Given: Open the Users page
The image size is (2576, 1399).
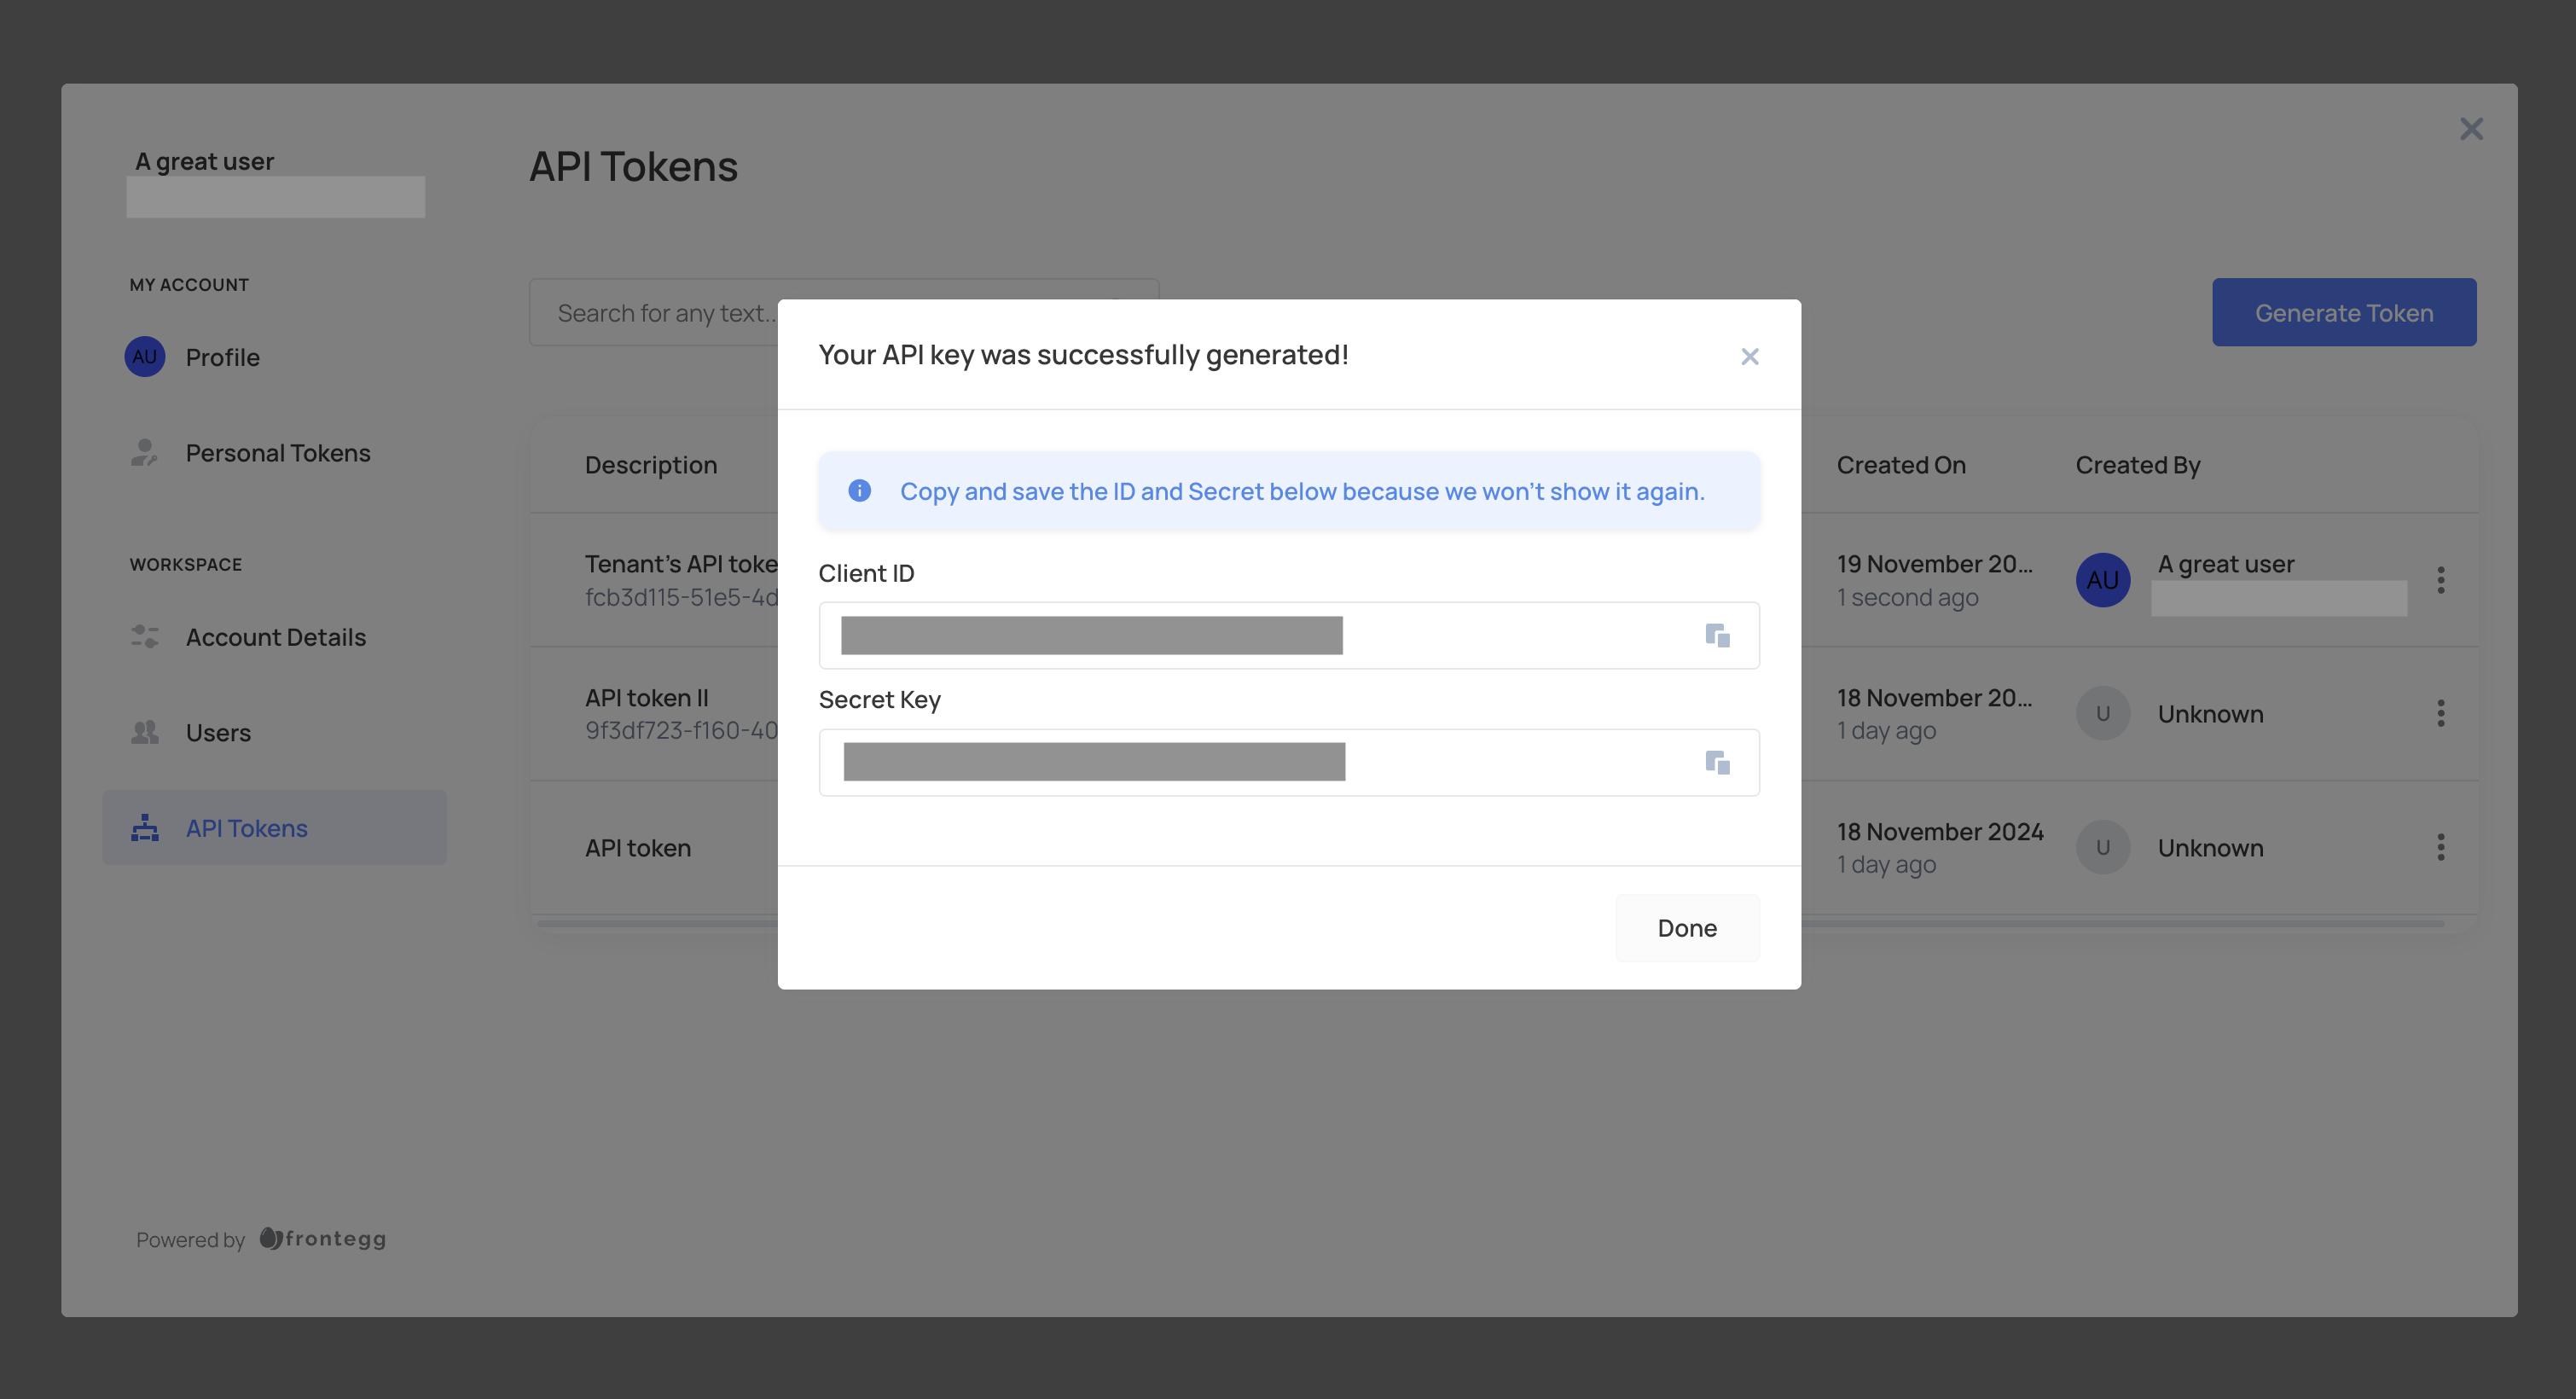Looking at the screenshot, I should [x=217, y=733].
